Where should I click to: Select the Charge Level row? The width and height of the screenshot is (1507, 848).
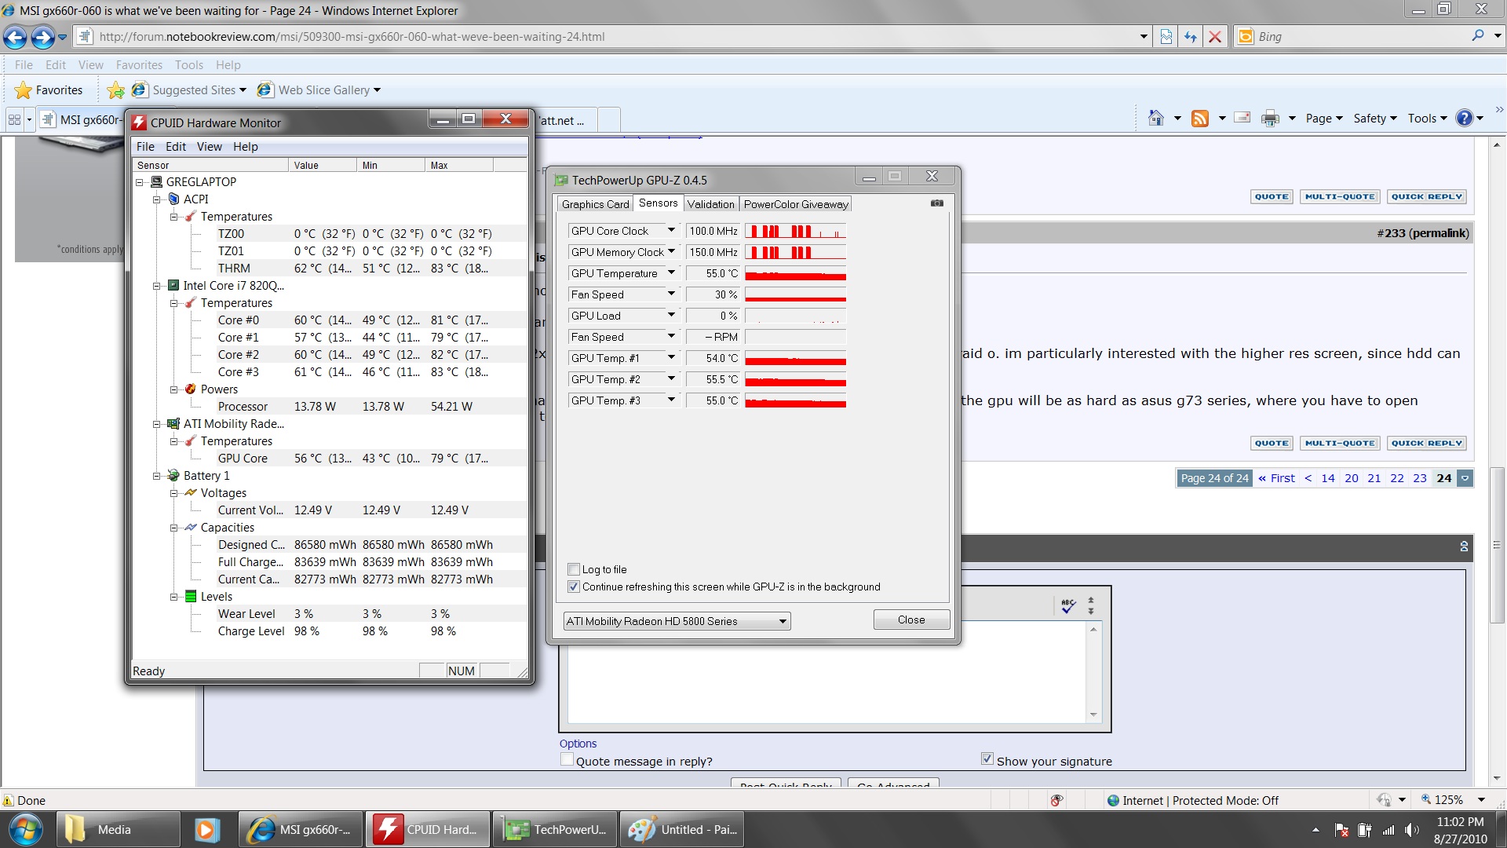tap(330, 631)
